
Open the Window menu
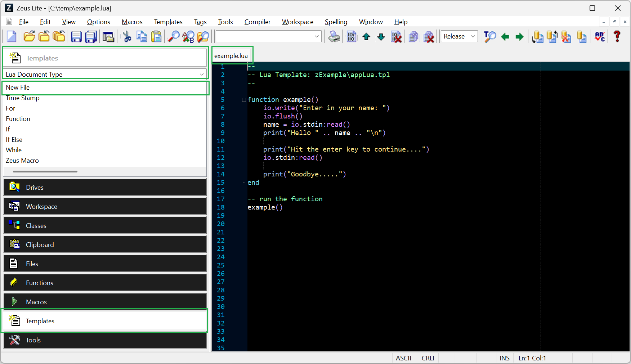pos(371,22)
